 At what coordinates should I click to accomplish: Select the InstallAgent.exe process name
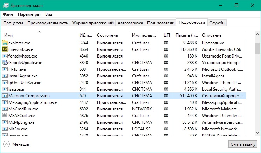click(23, 76)
